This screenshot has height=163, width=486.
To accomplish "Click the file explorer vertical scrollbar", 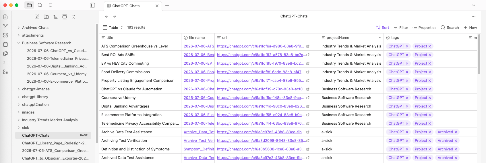I will (97, 83).
